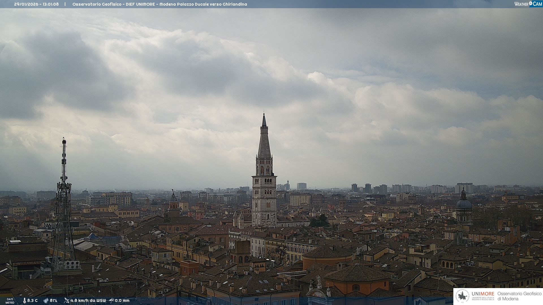This screenshot has height=305, width=543.
Task: Select the 4.8 km/h da WSW wind reading
Action: [x=88, y=300]
